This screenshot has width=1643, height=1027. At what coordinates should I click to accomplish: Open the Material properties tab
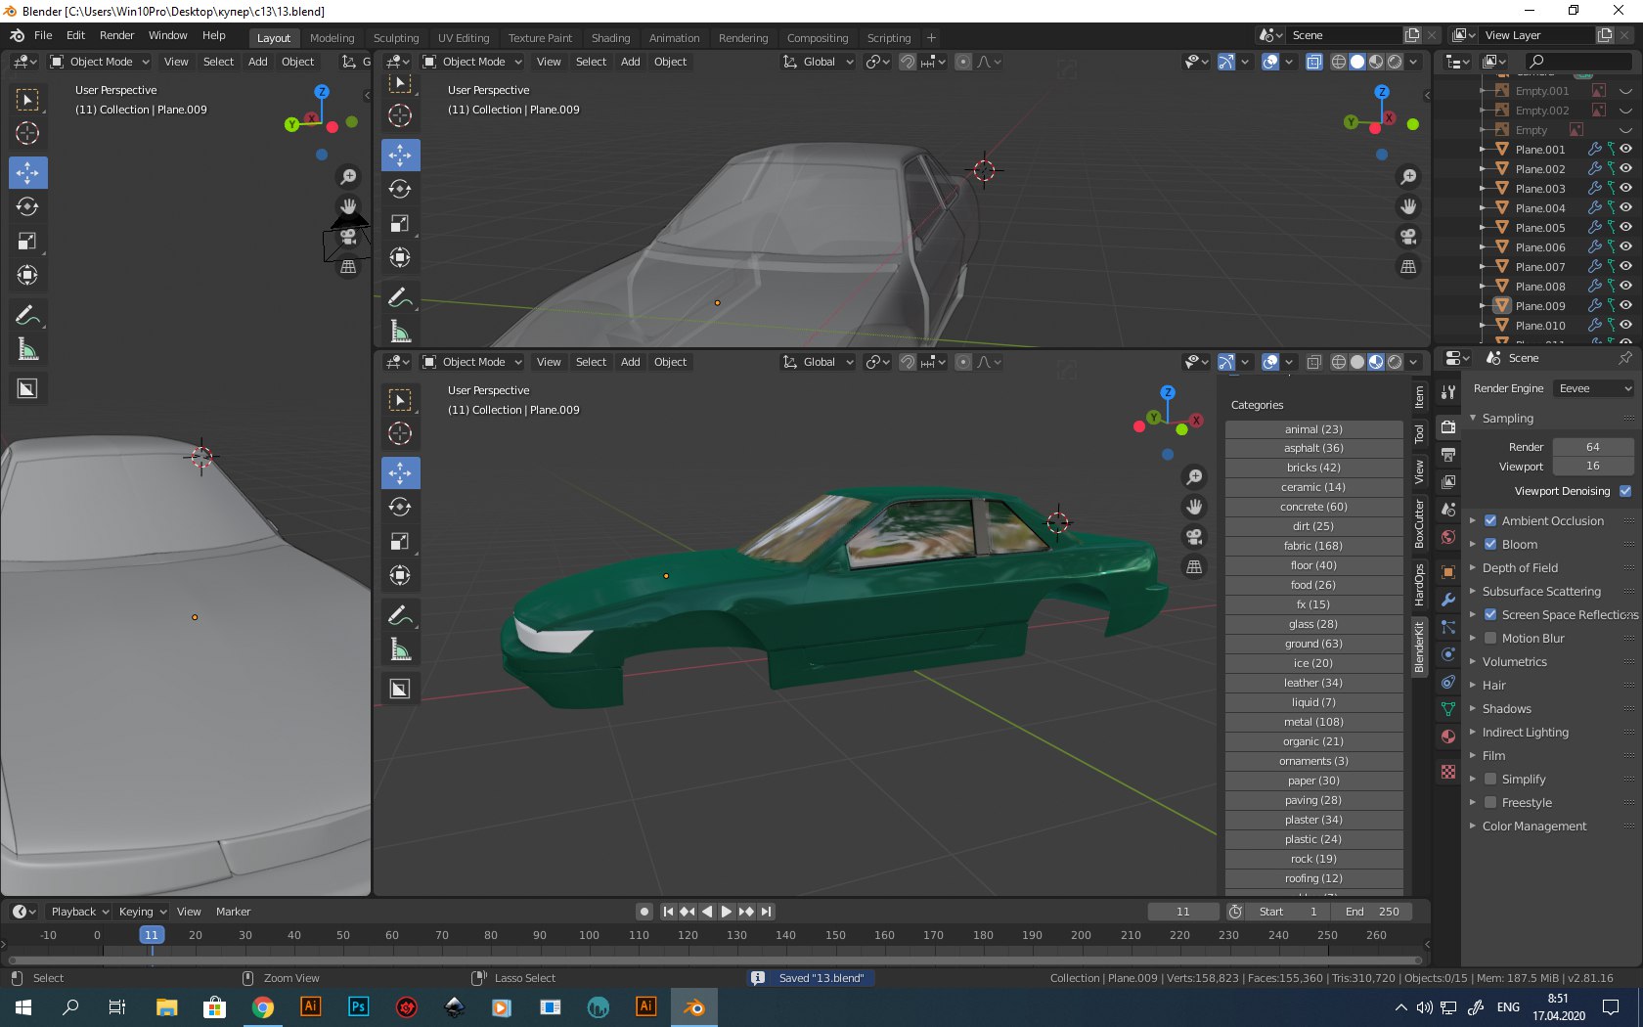coord(1448,737)
